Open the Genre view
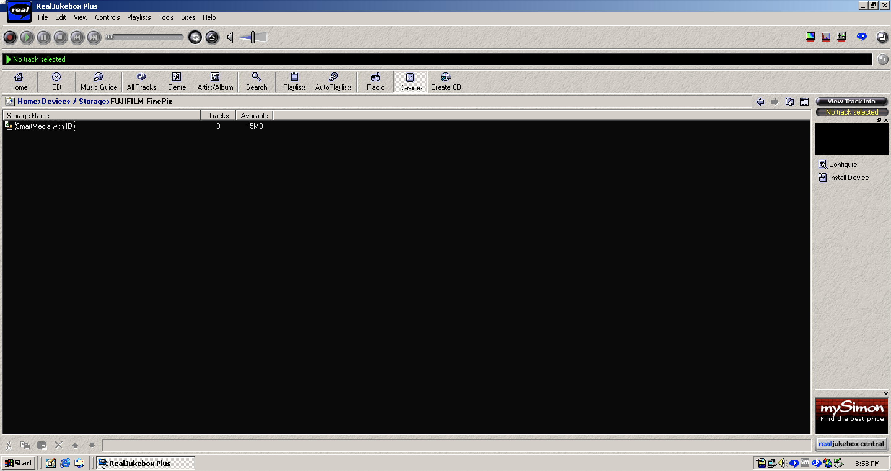 [x=177, y=82]
